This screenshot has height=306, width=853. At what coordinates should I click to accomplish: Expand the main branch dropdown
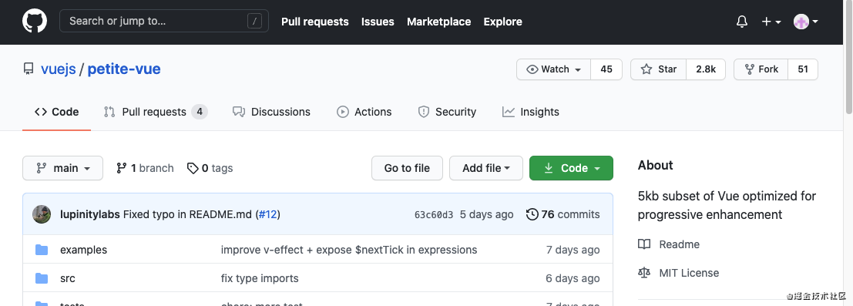point(62,168)
